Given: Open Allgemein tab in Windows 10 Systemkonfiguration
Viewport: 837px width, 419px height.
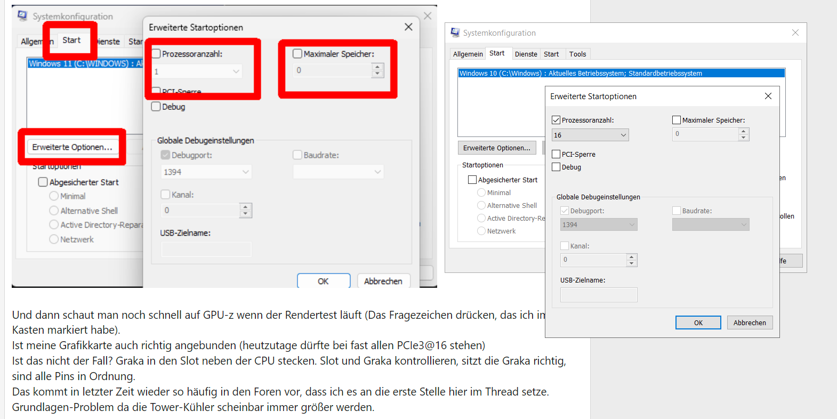Looking at the screenshot, I should point(468,54).
